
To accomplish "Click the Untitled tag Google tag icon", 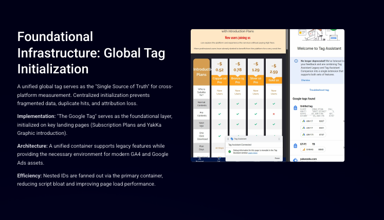I will 296,108.
